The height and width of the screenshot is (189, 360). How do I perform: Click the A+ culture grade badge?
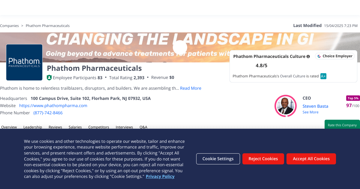tap(323, 76)
